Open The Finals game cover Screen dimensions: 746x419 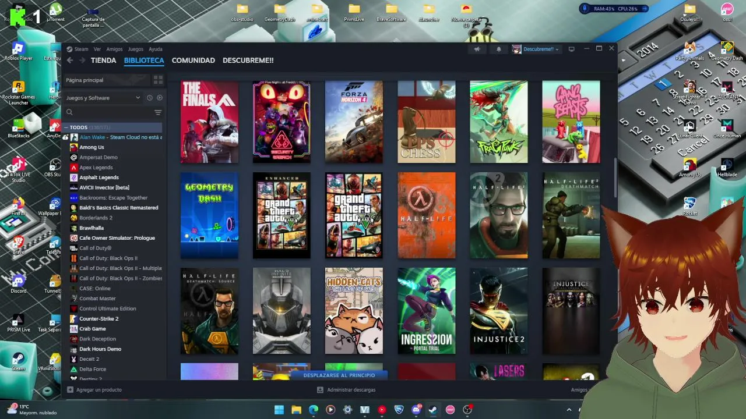[209, 122]
